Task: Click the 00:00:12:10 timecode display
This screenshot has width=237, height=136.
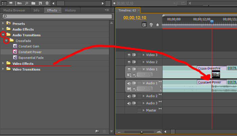Action: click(x=135, y=18)
